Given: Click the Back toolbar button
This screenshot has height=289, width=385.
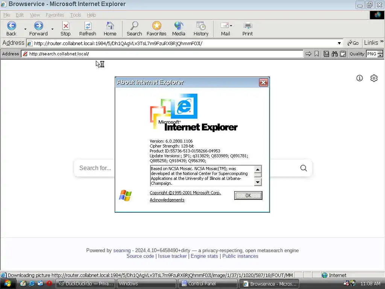Looking at the screenshot, I should pos(11,29).
